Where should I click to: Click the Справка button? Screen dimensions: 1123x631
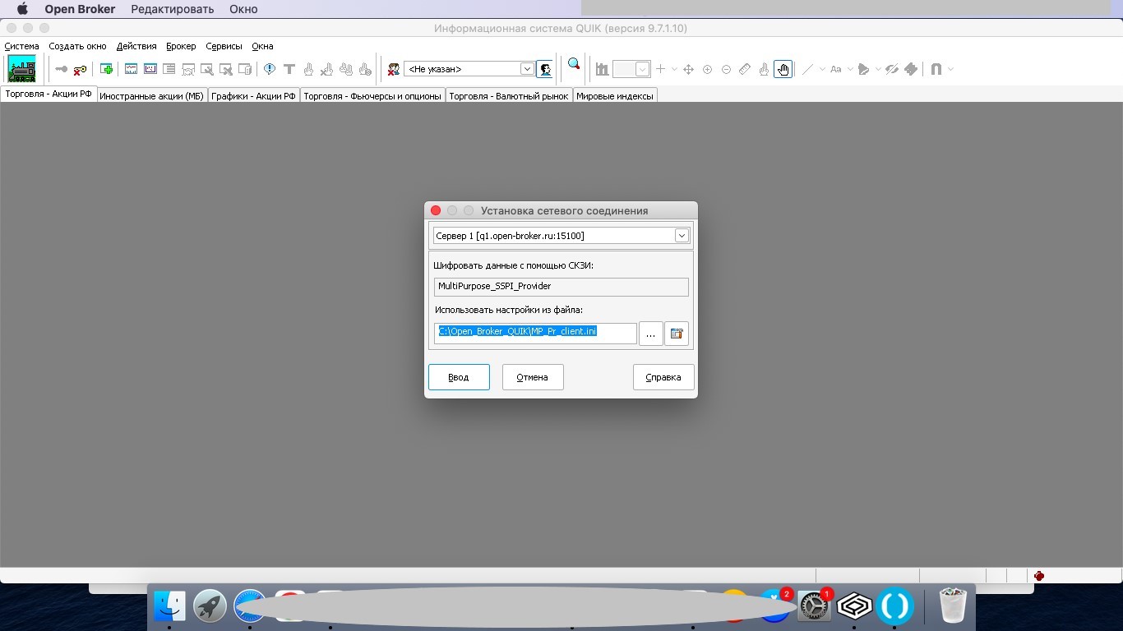click(663, 377)
